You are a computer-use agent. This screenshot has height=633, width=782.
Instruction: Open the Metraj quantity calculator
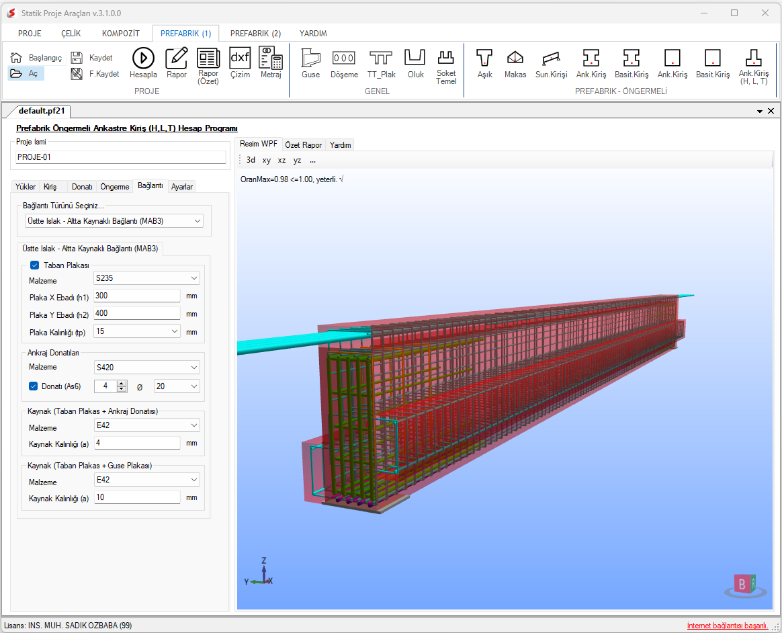[271, 62]
